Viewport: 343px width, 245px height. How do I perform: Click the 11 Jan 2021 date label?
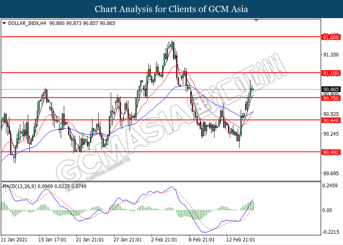tap(14, 240)
